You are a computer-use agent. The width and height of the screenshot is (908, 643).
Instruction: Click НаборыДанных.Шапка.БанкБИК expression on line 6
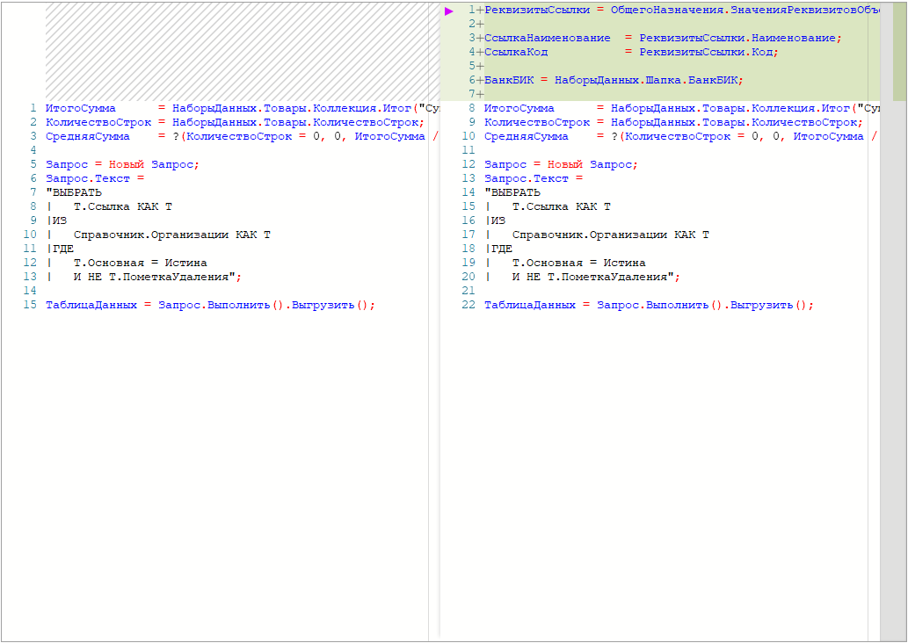pyautogui.click(x=646, y=81)
